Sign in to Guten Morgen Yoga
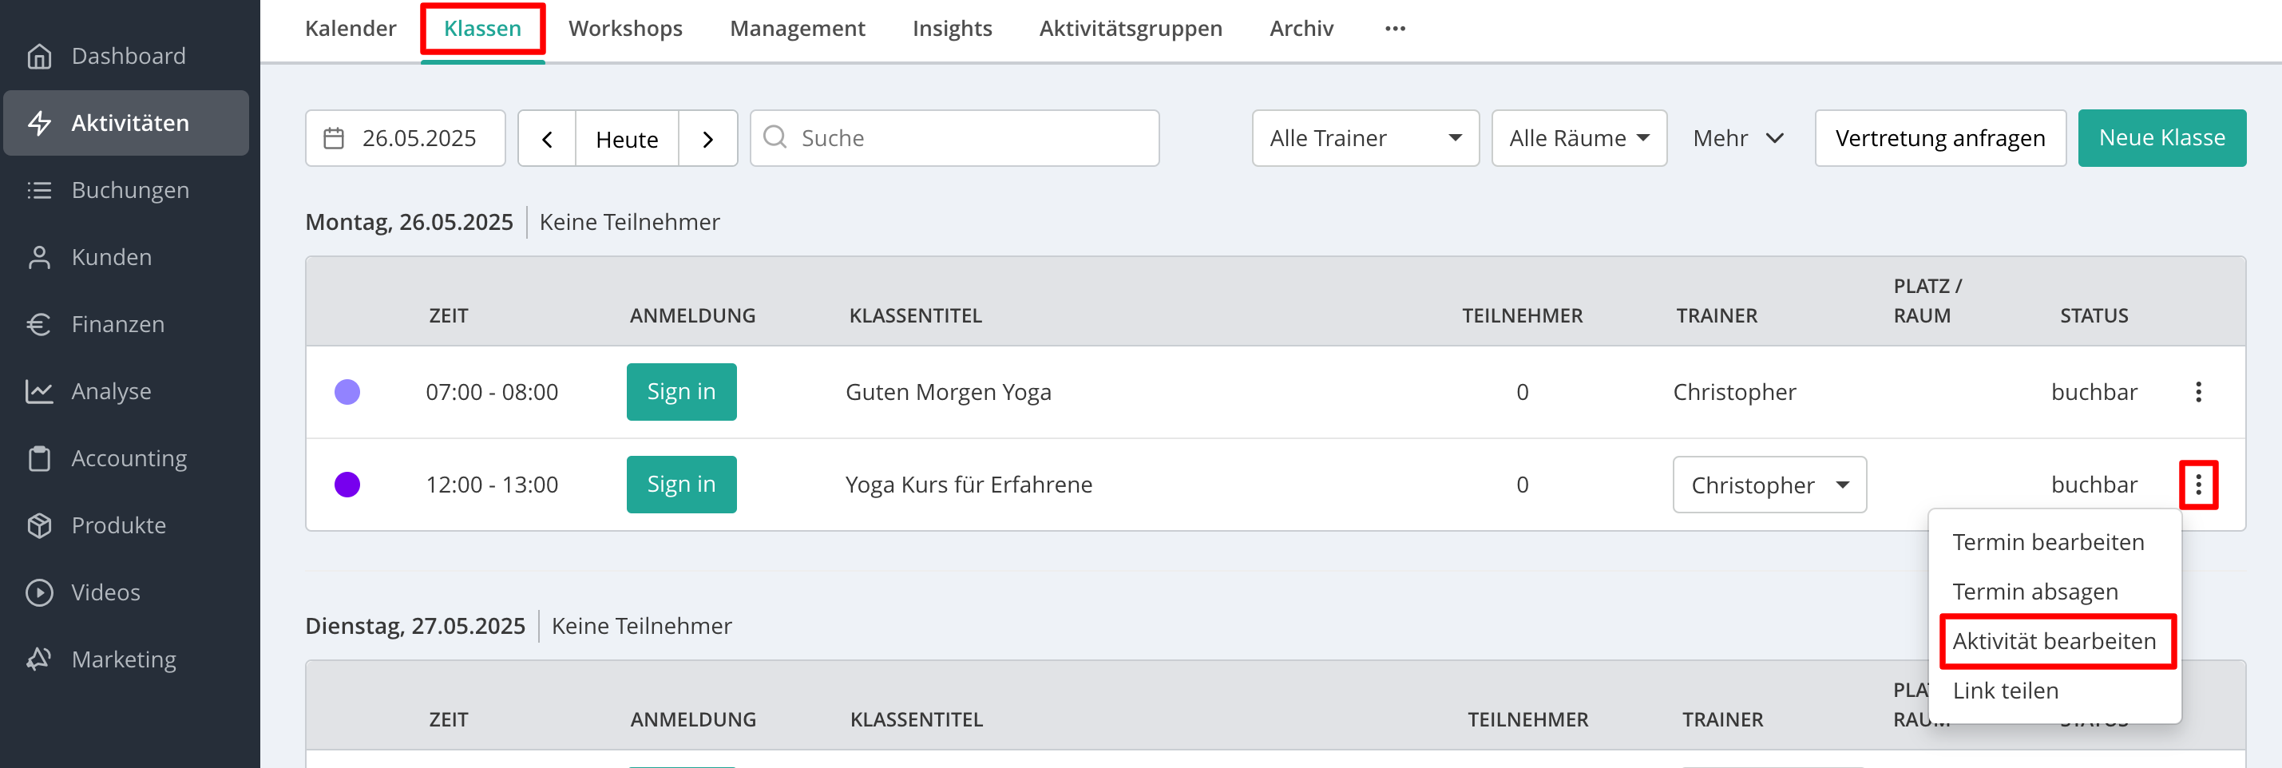 680,391
